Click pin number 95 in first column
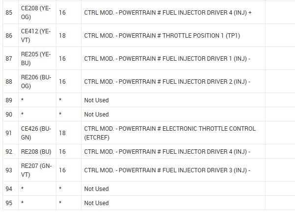 (x=7, y=203)
